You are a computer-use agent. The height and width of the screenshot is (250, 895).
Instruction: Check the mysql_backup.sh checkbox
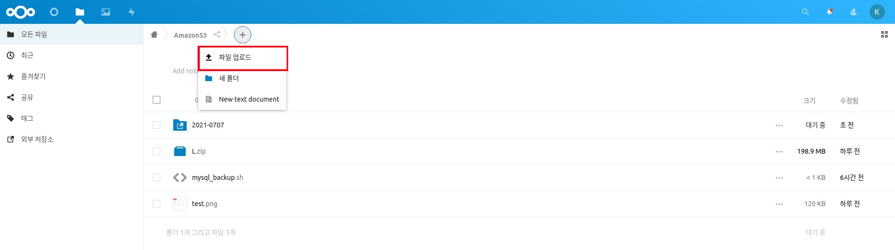coord(157,177)
